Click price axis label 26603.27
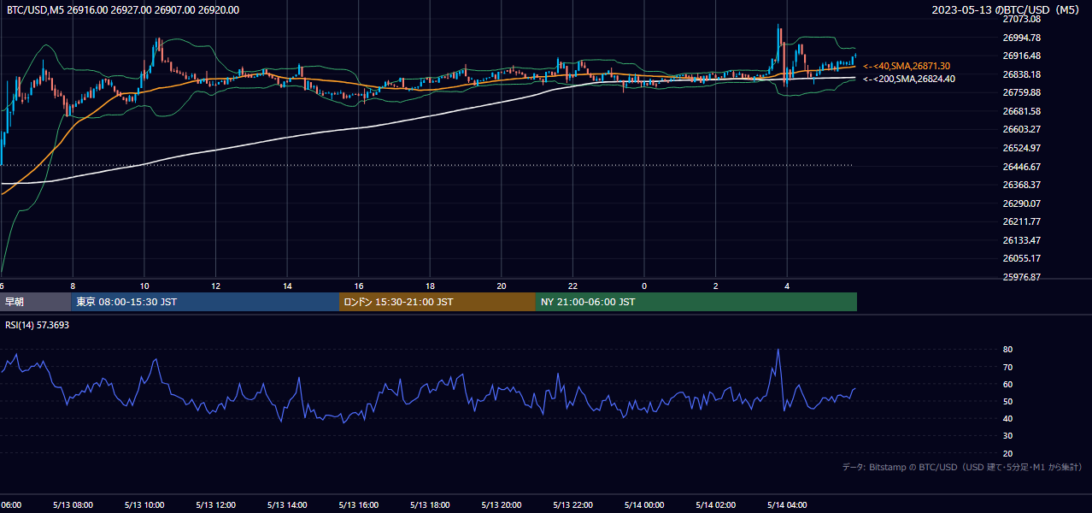This screenshot has height=513, width=1092. (x=1020, y=129)
